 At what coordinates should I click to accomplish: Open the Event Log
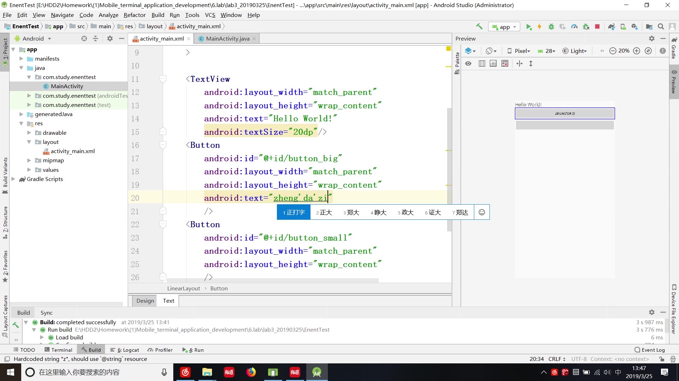pyautogui.click(x=650, y=350)
